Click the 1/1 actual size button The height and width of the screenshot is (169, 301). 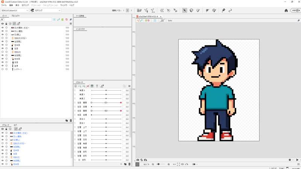174,164
